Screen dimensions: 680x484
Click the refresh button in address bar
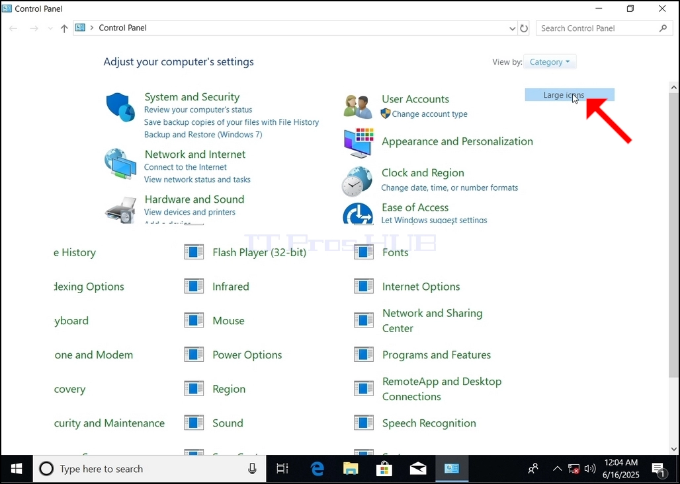(524, 28)
